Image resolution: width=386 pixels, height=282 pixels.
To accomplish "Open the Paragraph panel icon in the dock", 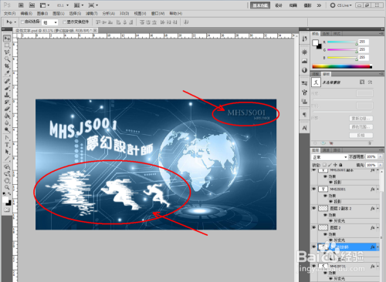I will tap(305, 115).
